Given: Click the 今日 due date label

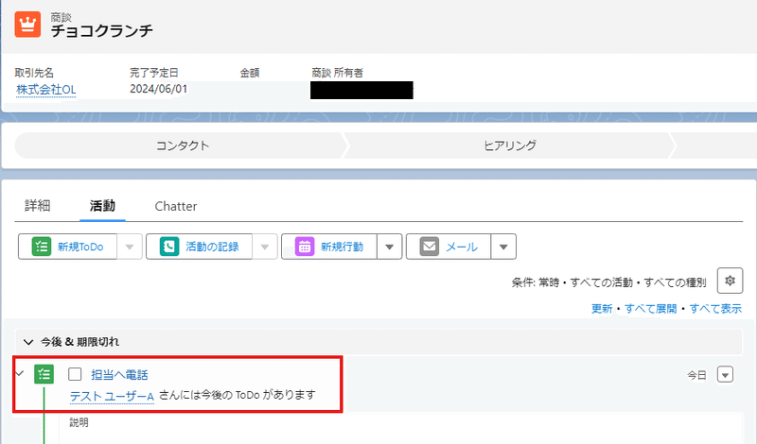Looking at the screenshot, I should [x=696, y=375].
